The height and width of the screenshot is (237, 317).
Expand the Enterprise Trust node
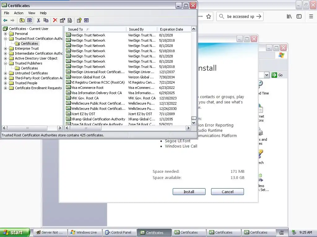6,48
